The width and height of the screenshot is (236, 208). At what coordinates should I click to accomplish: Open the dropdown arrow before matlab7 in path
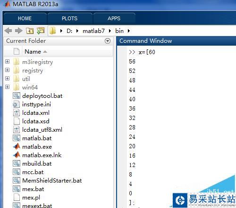click(x=77, y=31)
